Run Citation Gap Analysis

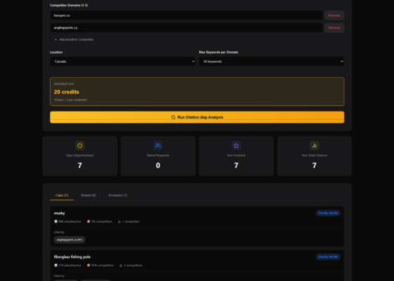[x=197, y=117]
